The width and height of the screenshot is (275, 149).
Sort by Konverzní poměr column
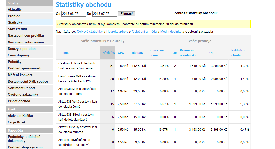tap(156, 53)
